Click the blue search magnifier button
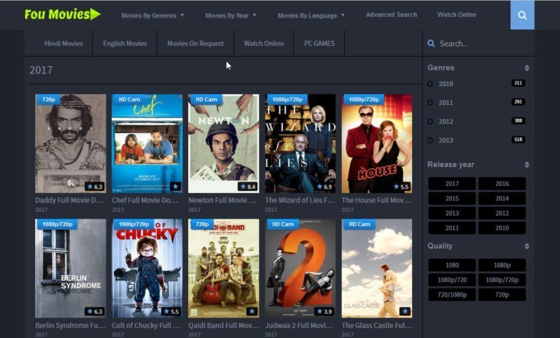560x338 pixels. click(x=522, y=15)
